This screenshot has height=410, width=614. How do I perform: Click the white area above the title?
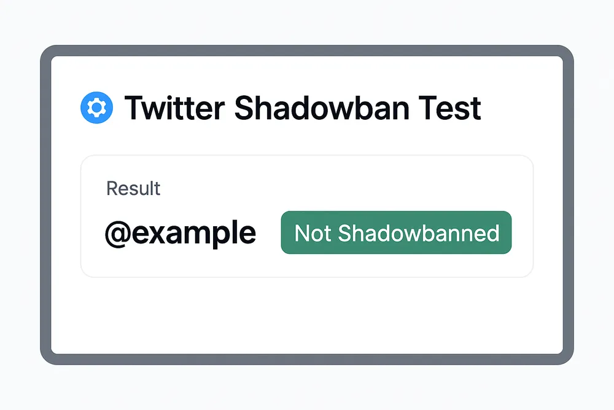(307, 73)
